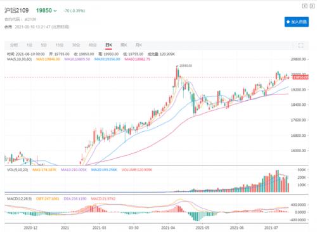Click the red 19850.00 current price tag
This screenshot has width=317, height=232.
pyautogui.click(x=301, y=77)
